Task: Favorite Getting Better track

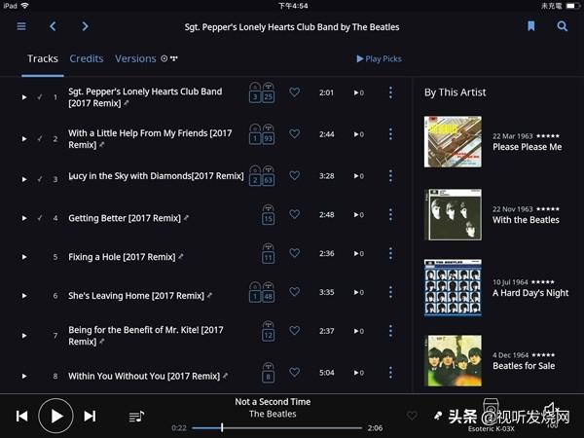Action: pyautogui.click(x=295, y=214)
